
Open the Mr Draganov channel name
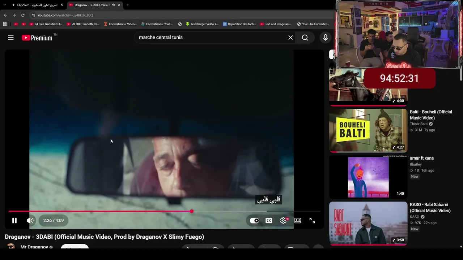pyautogui.click(x=34, y=247)
